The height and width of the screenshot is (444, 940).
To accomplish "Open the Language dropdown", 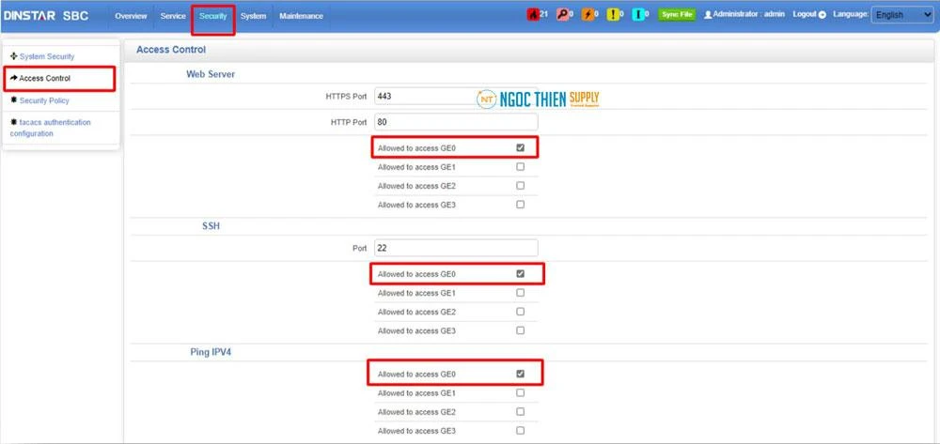I will coord(901,15).
